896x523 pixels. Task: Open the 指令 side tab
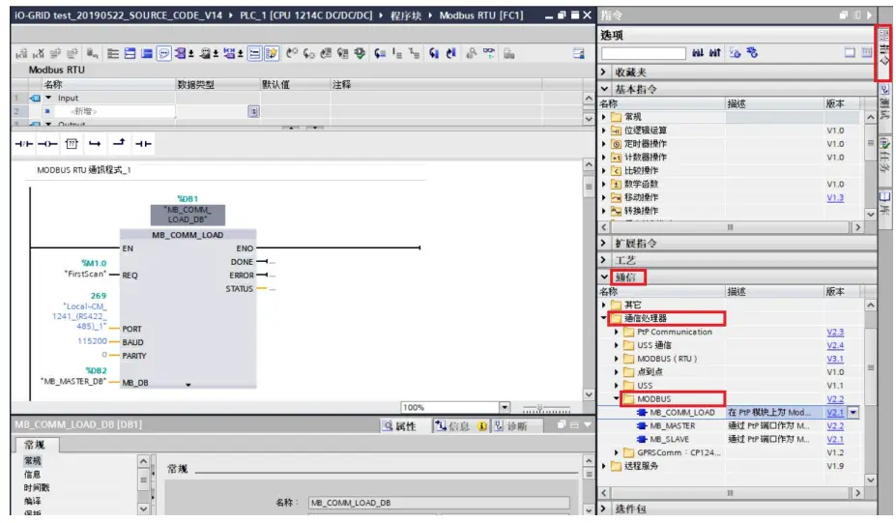pos(884,52)
